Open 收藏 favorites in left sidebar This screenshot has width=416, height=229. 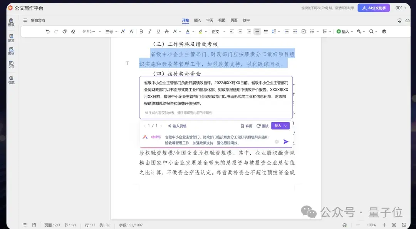(x=11, y=80)
